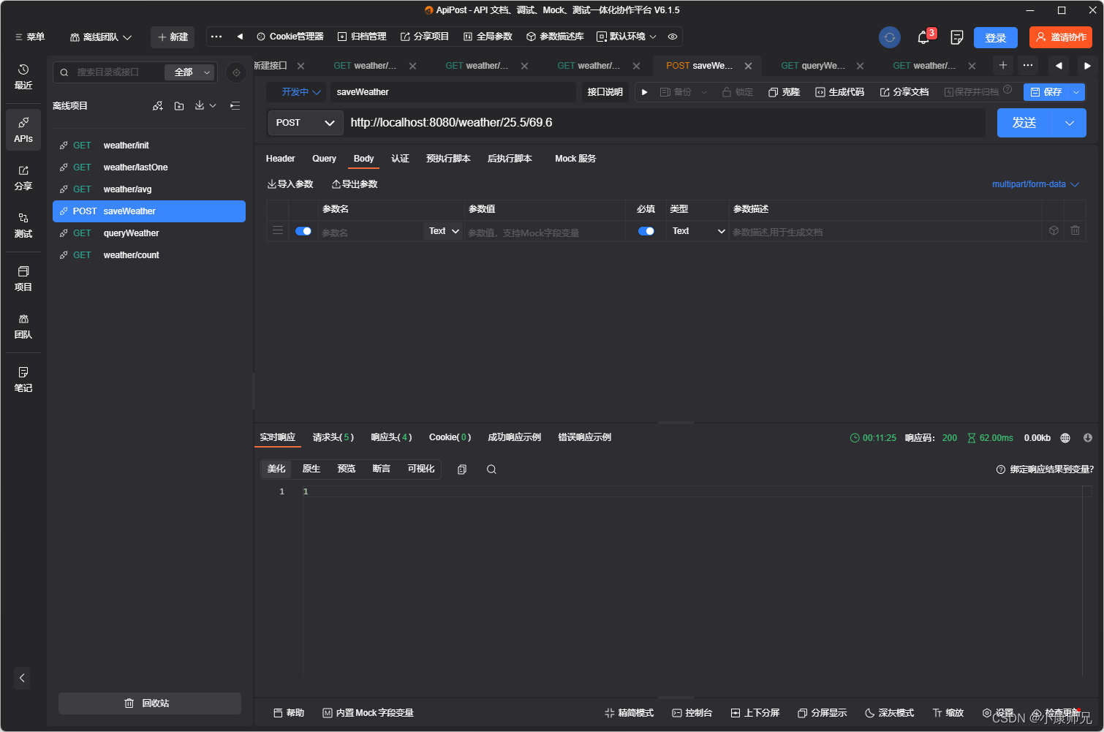Open the 开发中 status dropdown
This screenshot has width=1104, height=732.
(x=301, y=92)
